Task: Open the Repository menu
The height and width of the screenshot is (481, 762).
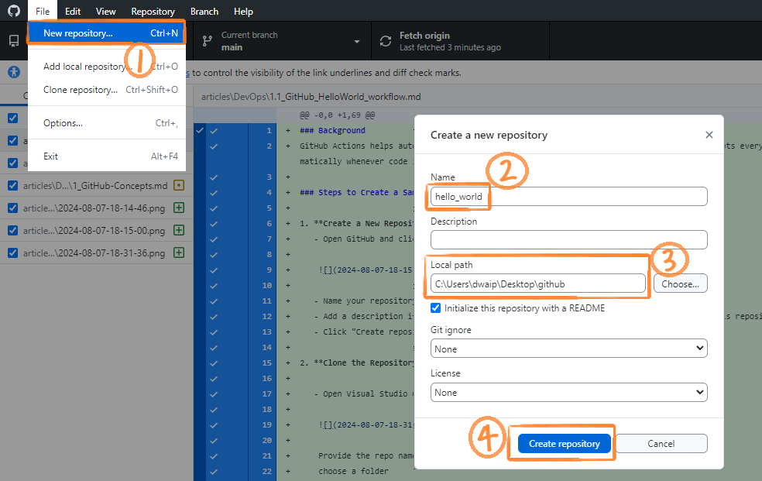Action: coord(153,11)
